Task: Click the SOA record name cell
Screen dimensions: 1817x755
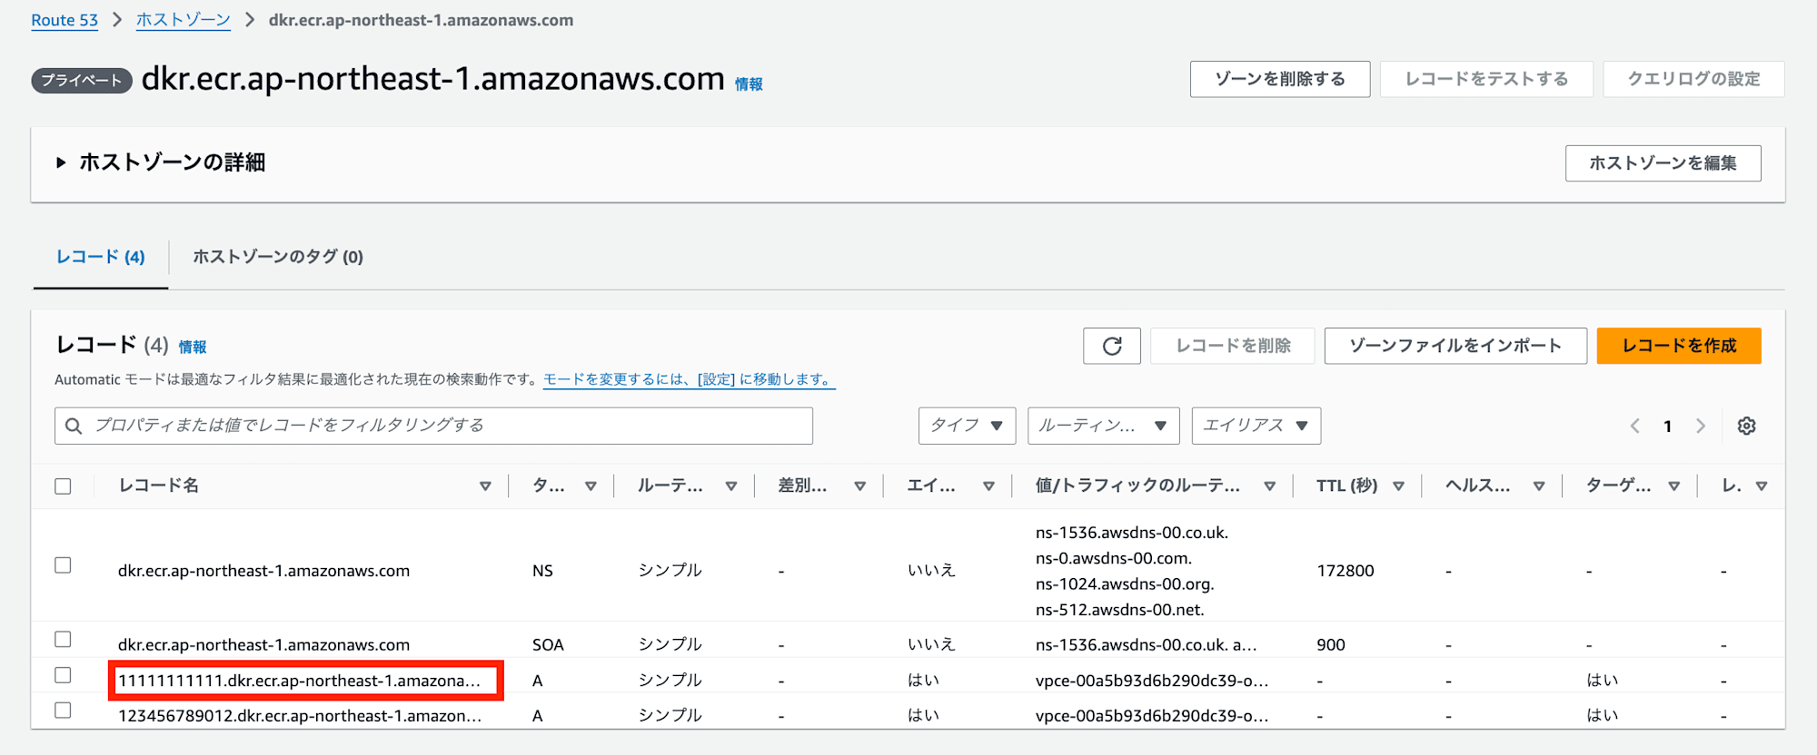Action: [x=263, y=645]
